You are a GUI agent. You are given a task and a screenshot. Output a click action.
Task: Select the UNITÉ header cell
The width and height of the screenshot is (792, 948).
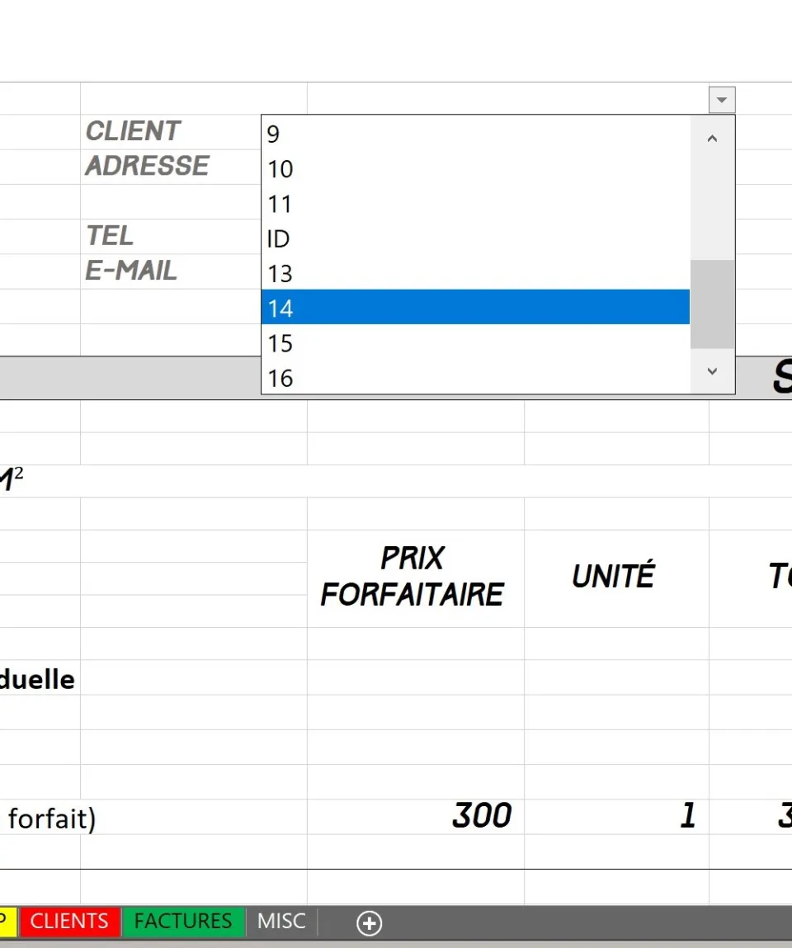616,576
